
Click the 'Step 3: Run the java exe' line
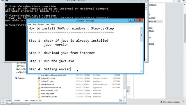pyautogui.click(x=51, y=61)
